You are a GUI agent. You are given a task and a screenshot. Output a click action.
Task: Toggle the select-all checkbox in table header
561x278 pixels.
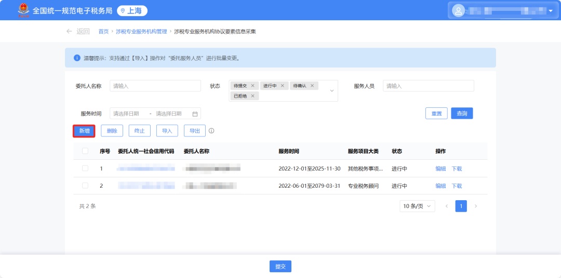(85, 151)
